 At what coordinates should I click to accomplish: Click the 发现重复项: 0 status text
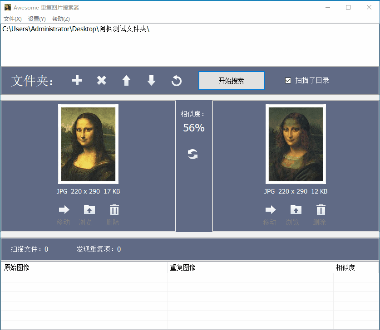point(99,249)
